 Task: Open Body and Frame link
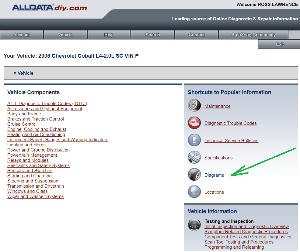tap(24, 114)
